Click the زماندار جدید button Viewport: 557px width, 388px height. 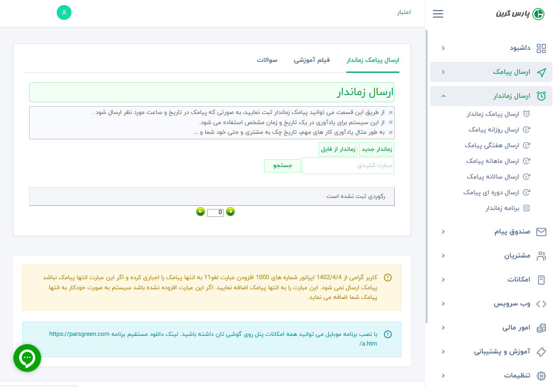click(x=377, y=149)
